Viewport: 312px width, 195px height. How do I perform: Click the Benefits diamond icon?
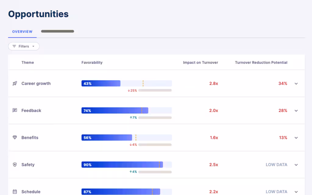click(x=15, y=137)
